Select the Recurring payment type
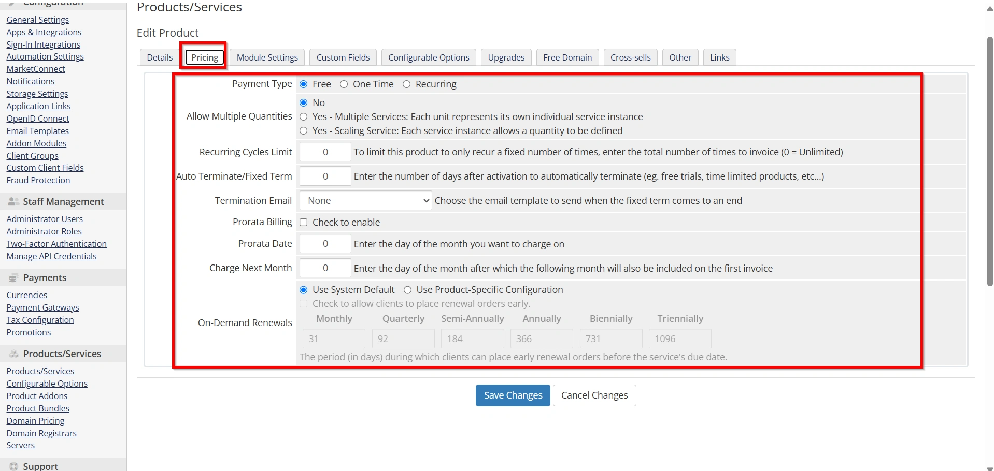 (x=406, y=84)
